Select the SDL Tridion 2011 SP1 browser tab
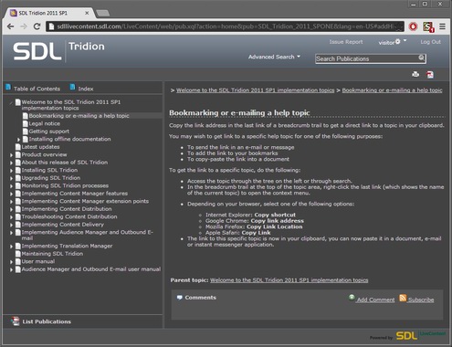This screenshot has width=452, height=347. (48, 13)
